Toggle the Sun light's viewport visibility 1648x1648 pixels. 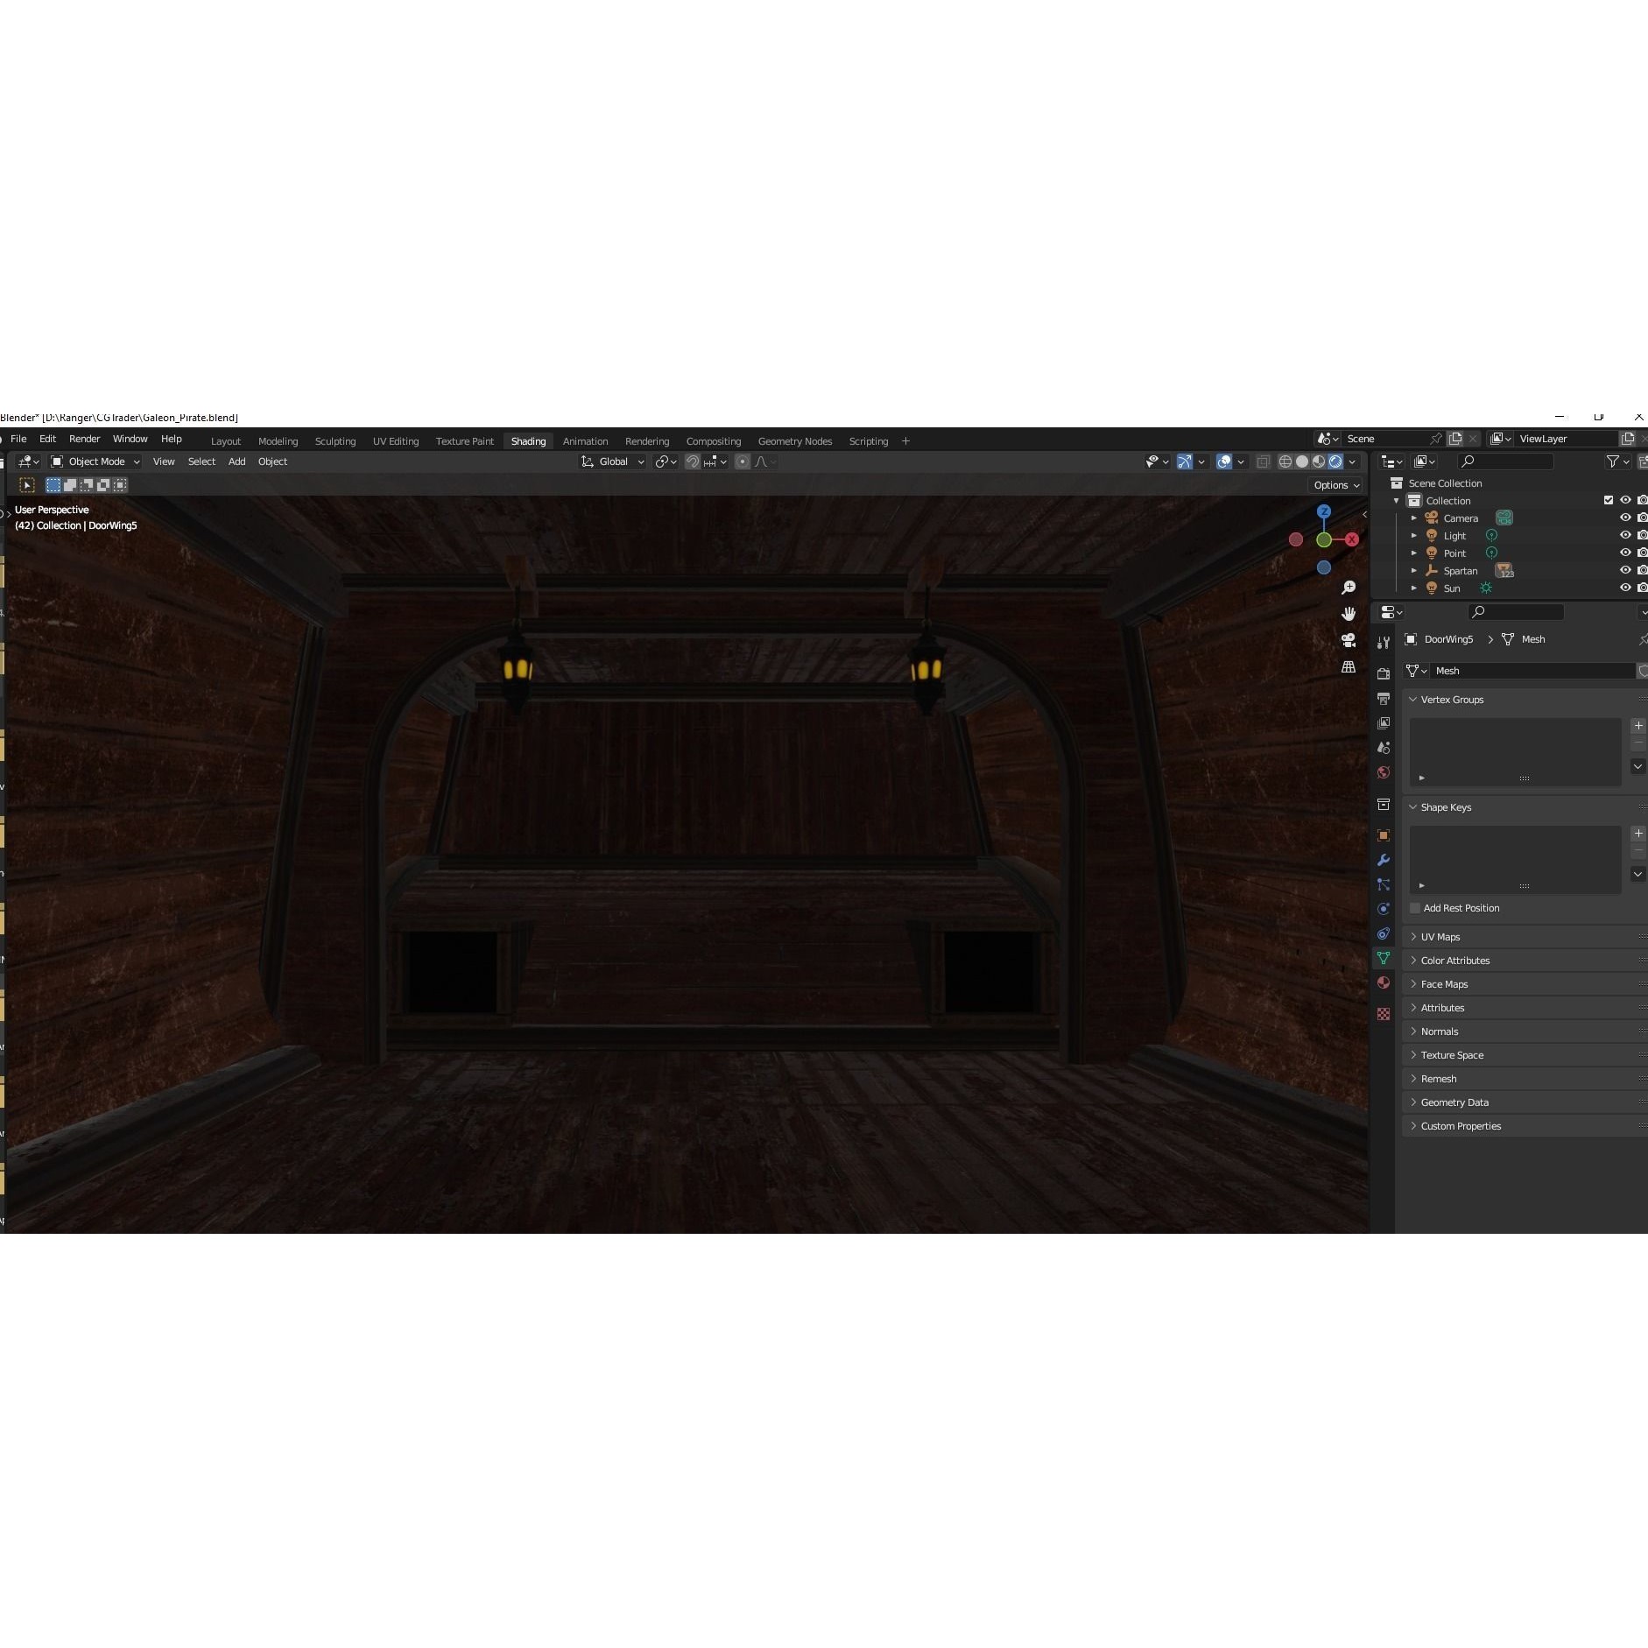[1626, 588]
